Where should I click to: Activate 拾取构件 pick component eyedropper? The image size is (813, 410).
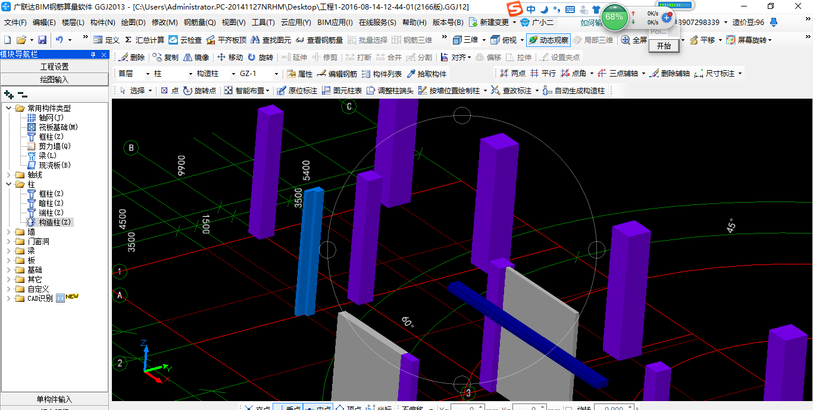point(426,74)
